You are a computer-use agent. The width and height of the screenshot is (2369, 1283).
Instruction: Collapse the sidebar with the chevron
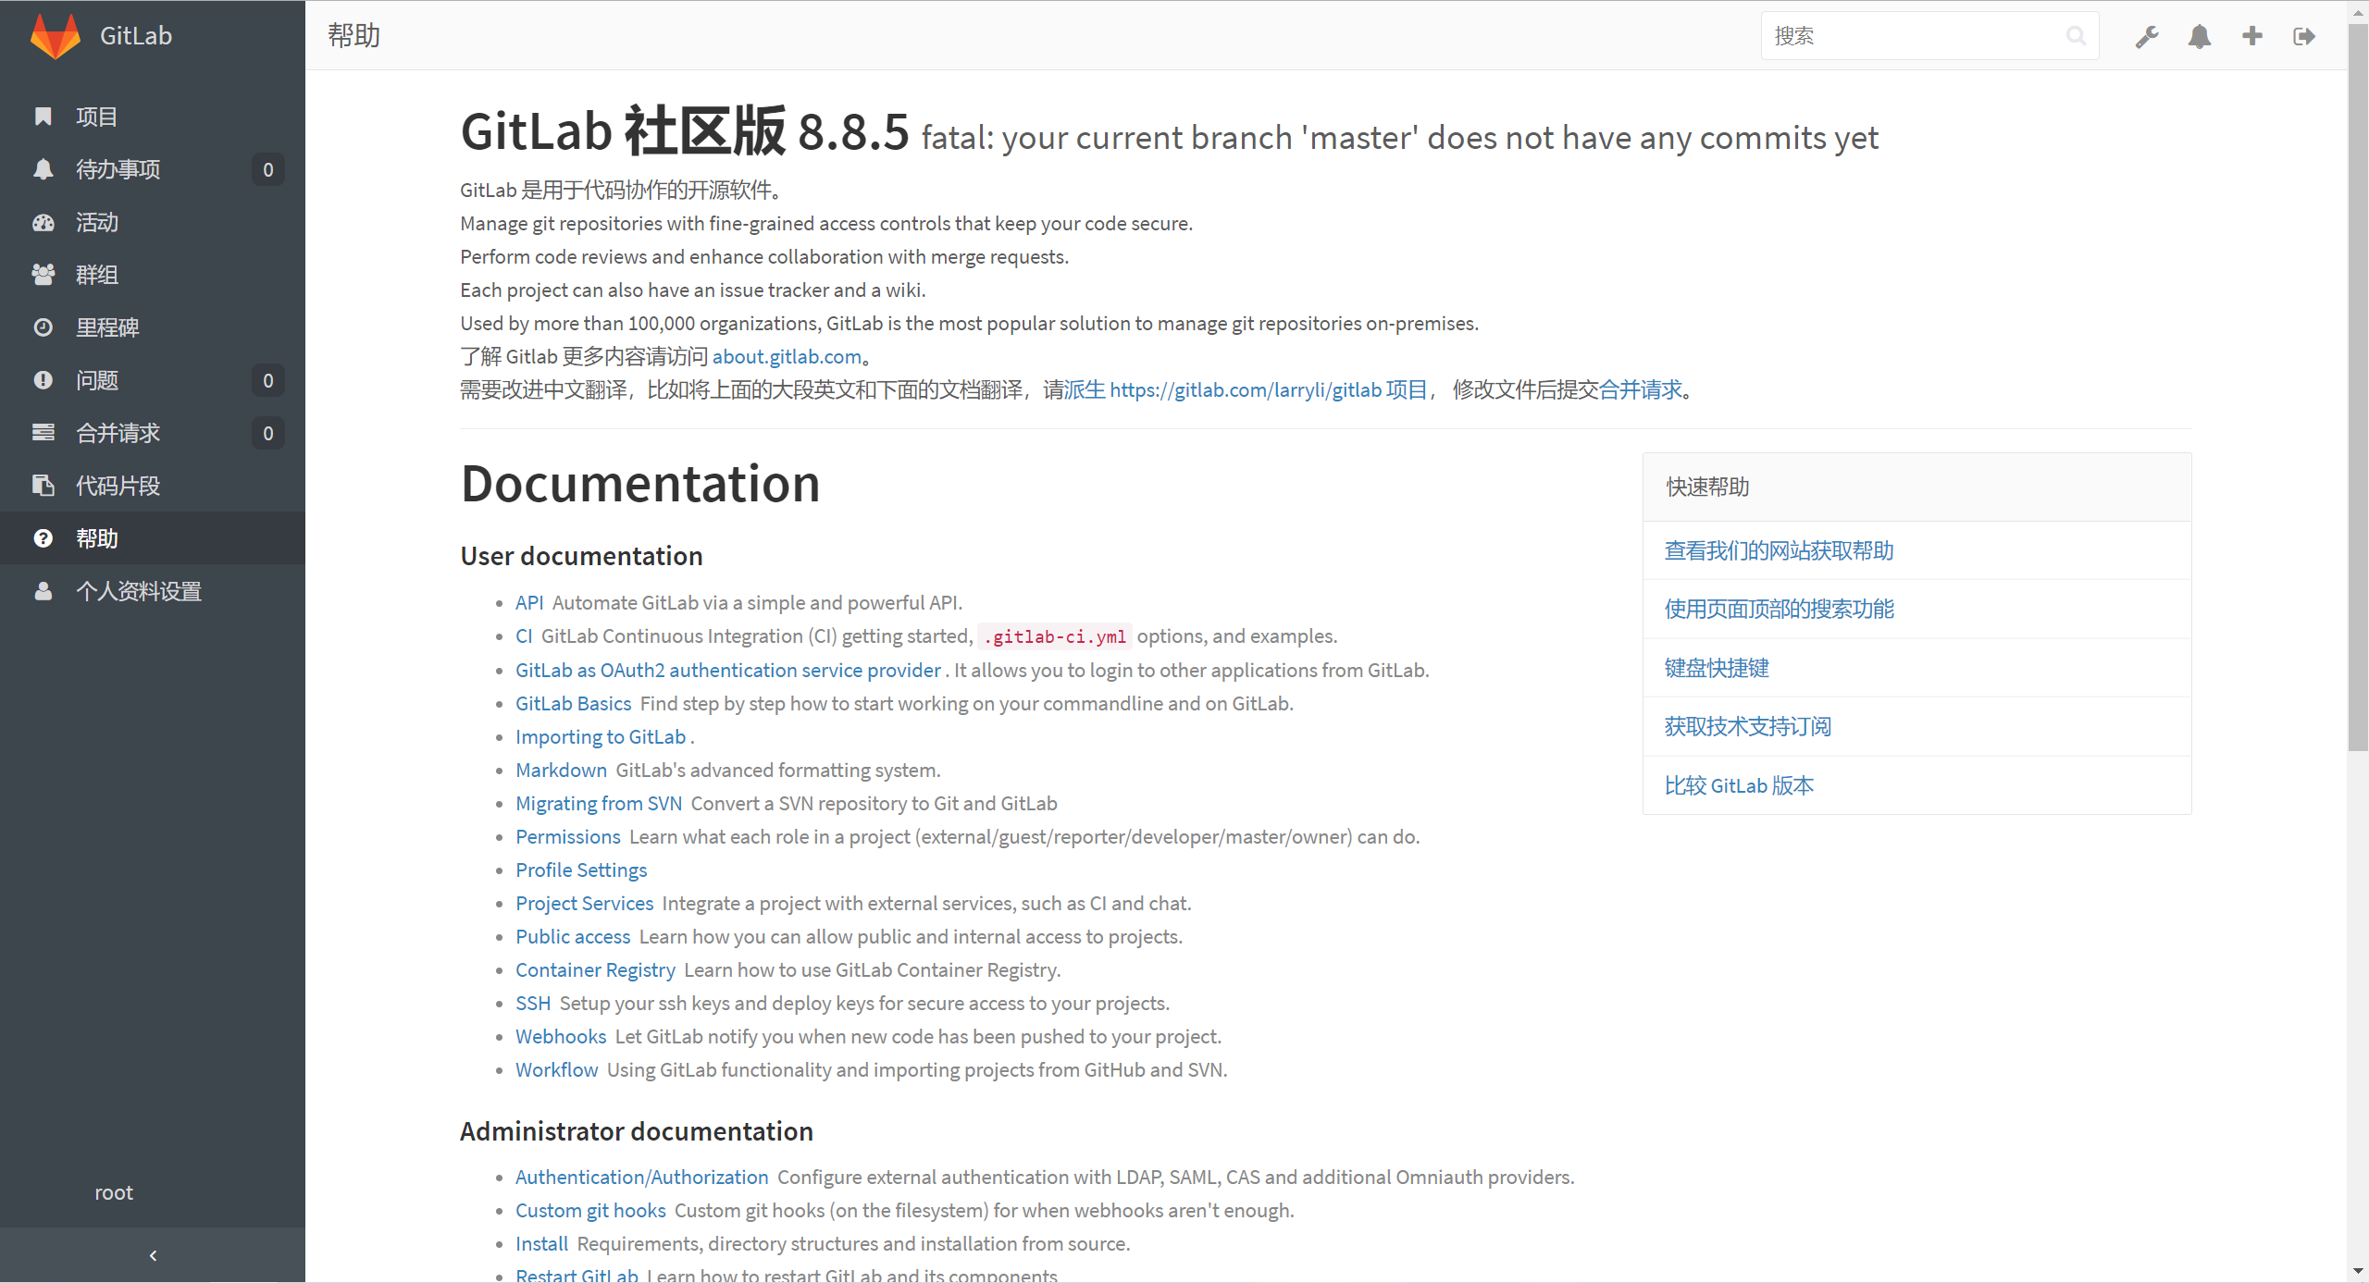[x=153, y=1255]
